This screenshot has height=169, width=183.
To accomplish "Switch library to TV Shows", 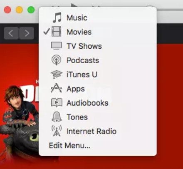I will pos(98,46).
